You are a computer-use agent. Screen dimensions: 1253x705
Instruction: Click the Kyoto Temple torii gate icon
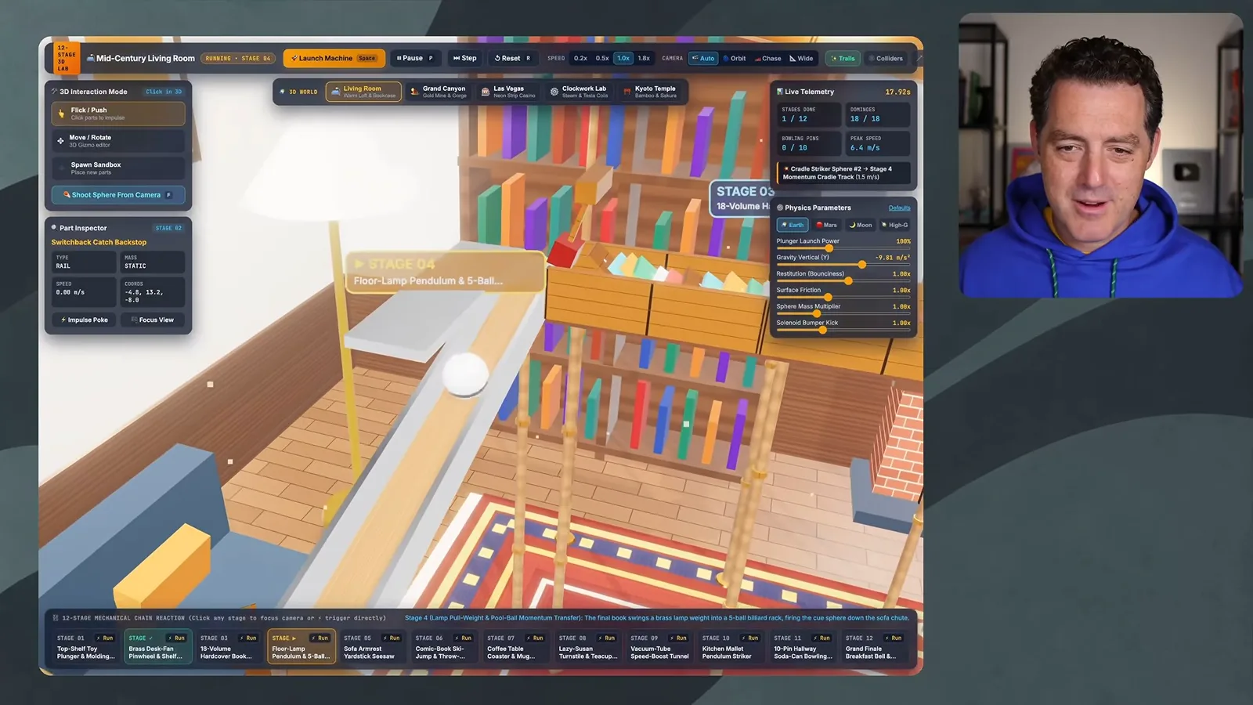click(x=626, y=92)
